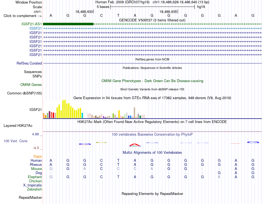Open the Common dbSNP(155) track label
262x204 pixels.
[x=25, y=93]
